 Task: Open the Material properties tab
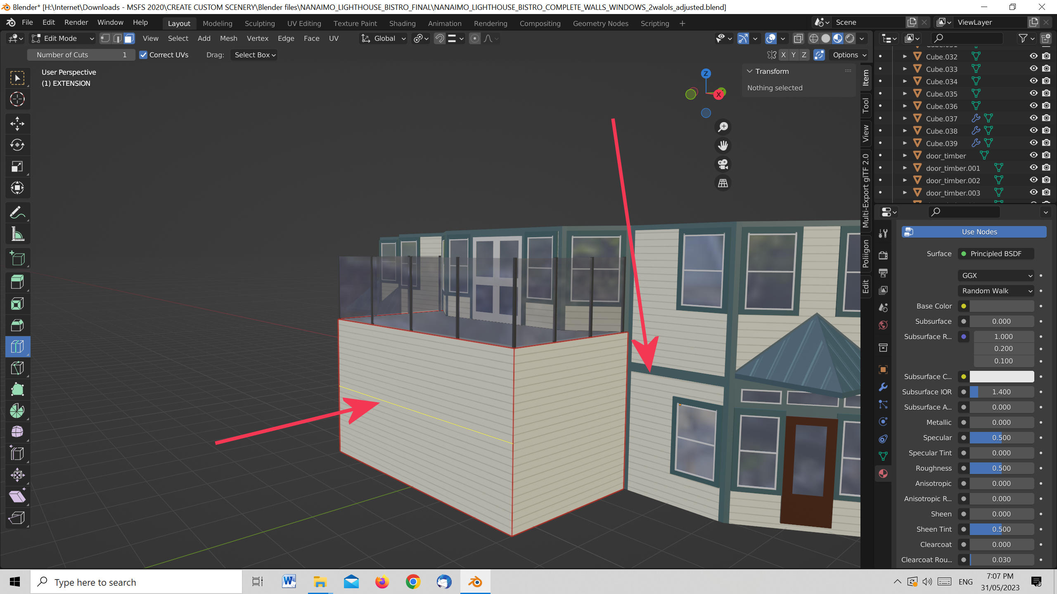pyautogui.click(x=883, y=473)
